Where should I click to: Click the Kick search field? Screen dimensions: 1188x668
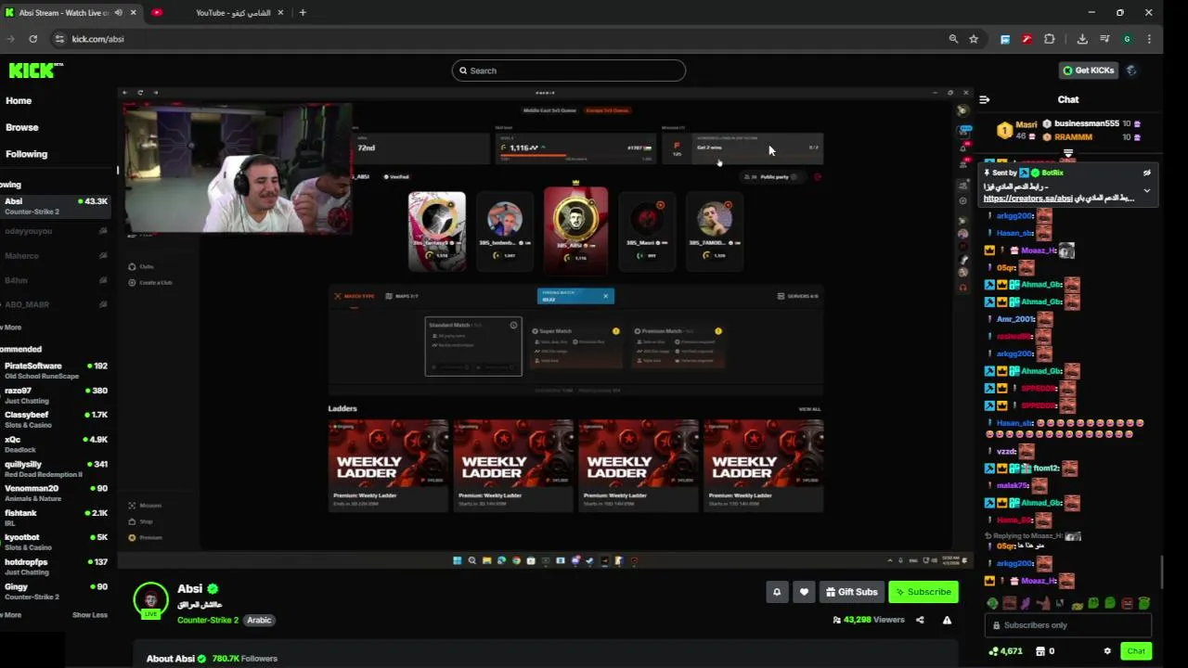(x=569, y=71)
